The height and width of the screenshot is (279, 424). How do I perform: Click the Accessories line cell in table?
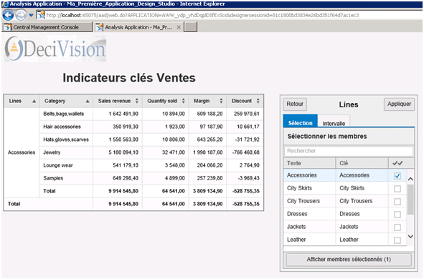tap(22, 152)
